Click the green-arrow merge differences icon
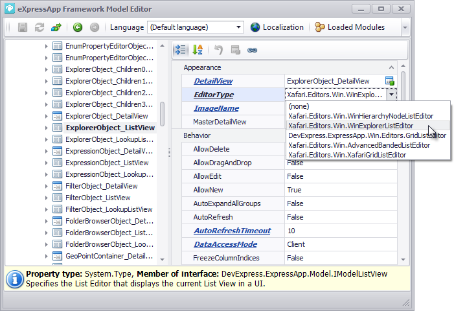This screenshot has height=311, width=454. coord(56,27)
